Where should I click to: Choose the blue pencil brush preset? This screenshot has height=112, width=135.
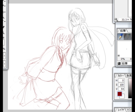(121, 36)
